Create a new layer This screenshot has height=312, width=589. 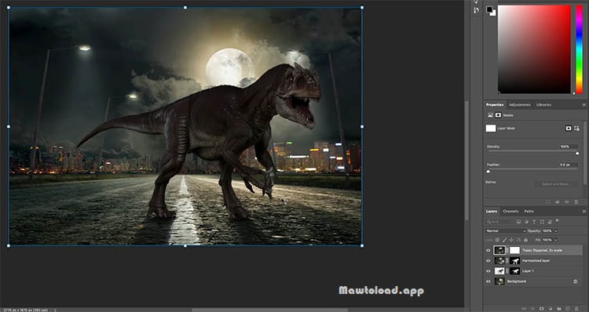568,309
